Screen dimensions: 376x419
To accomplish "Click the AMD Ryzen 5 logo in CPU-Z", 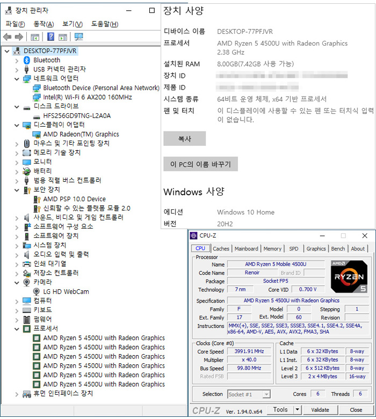I will pyautogui.click(x=349, y=277).
